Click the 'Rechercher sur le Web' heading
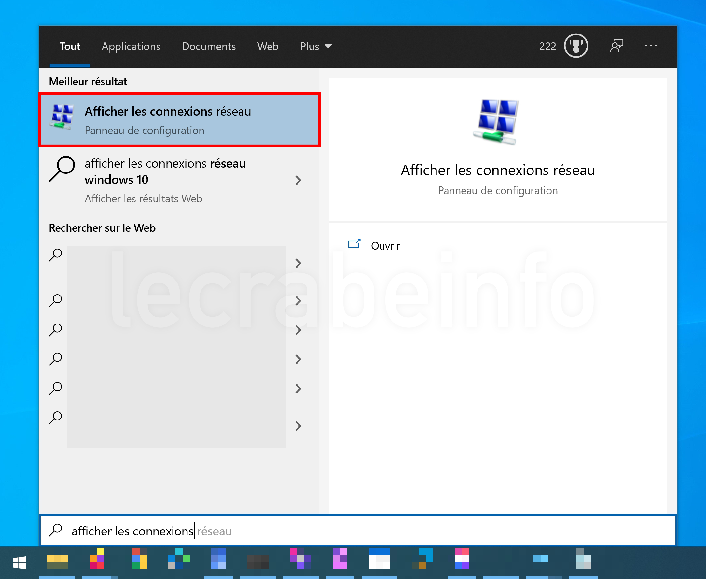706x579 pixels. tap(103, 228)
